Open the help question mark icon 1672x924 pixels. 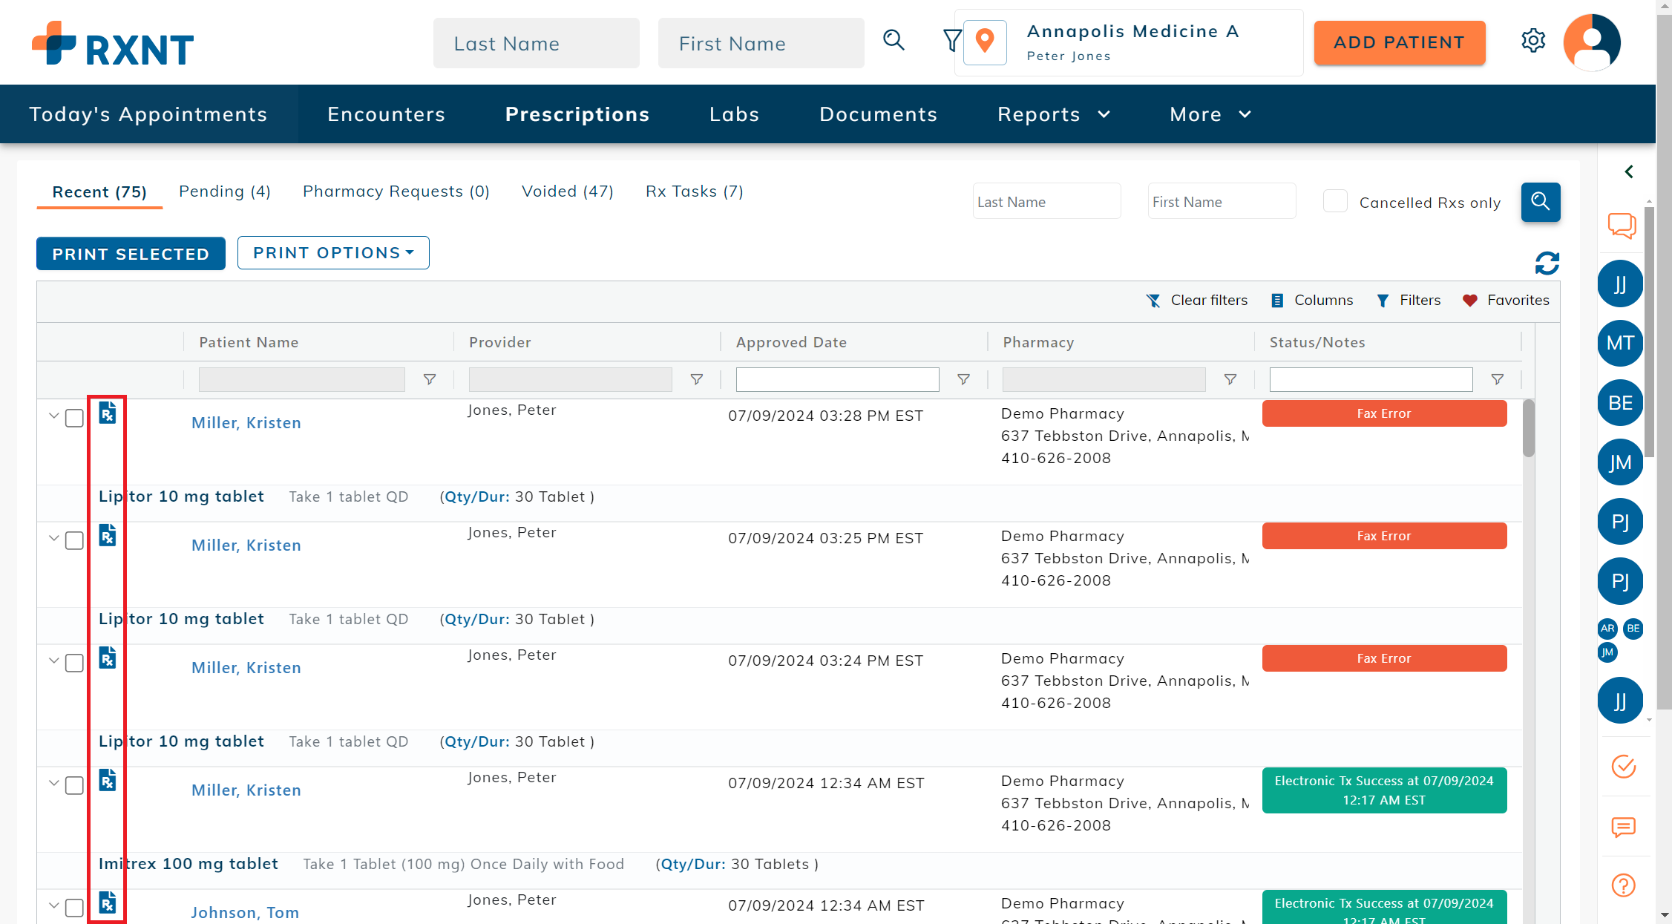(1623, 885)
